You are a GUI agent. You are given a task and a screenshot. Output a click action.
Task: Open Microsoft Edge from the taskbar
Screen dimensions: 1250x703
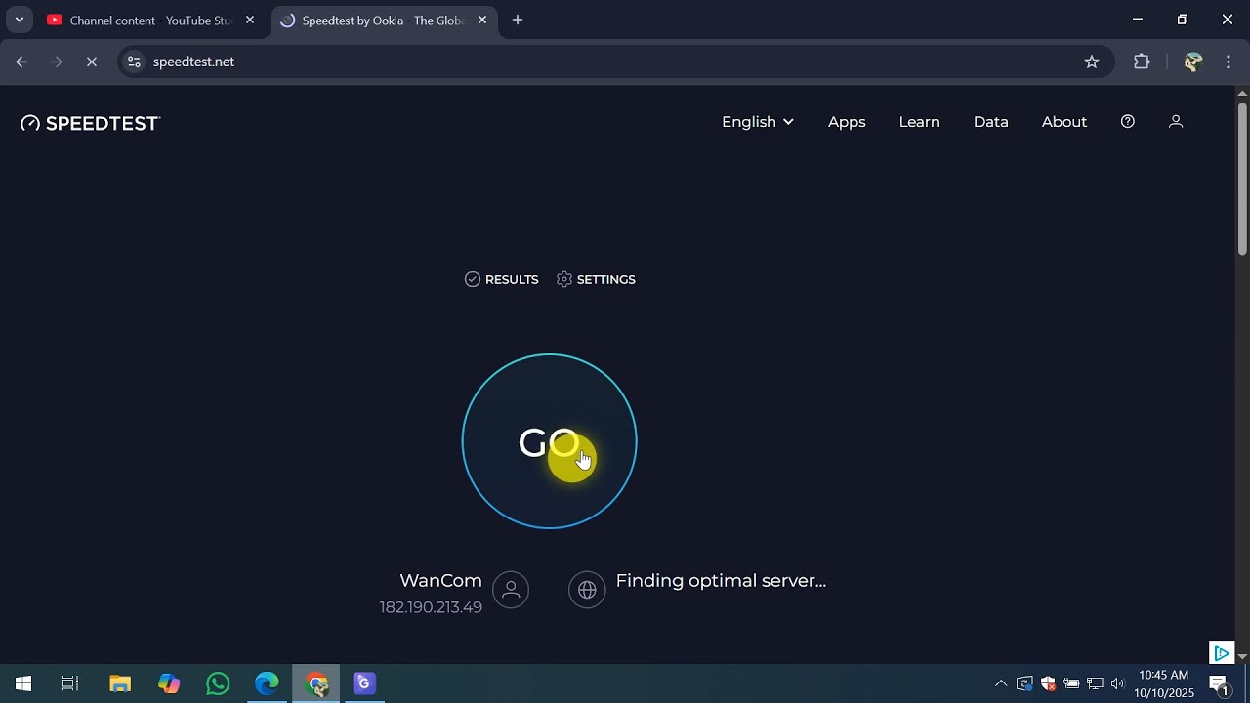[267, 683]
